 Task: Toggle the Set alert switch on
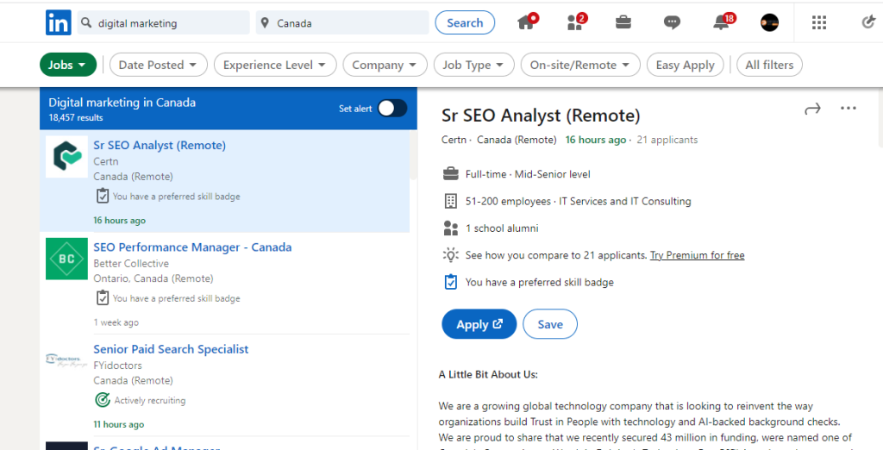pos(392,108)
